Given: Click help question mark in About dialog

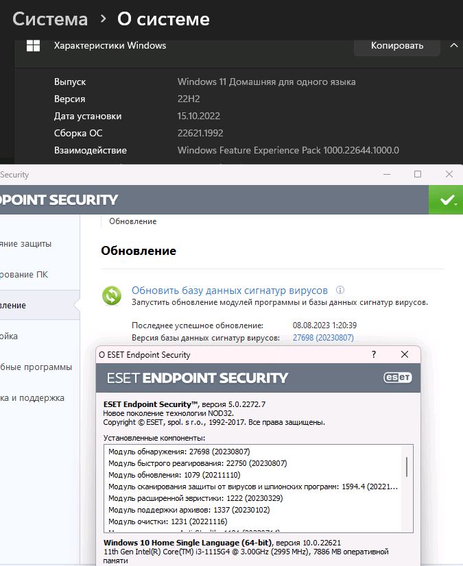Looking at the screenshot, I should coord(374,354).
